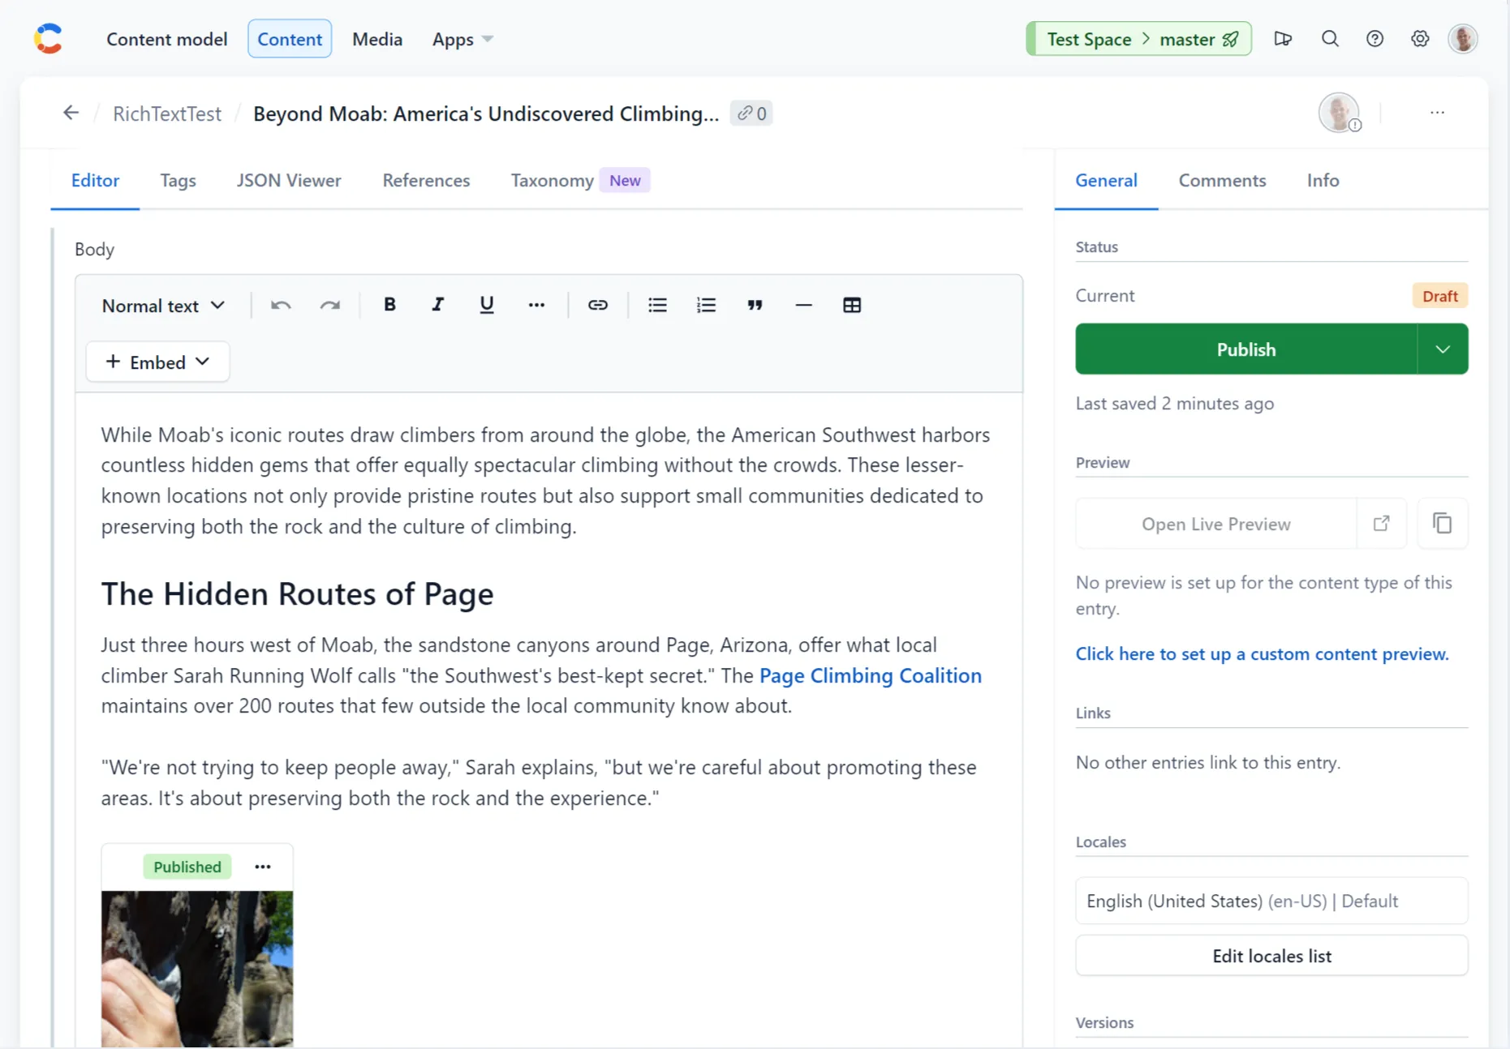Open the Embed dropdown
Screen dimensions: 1510x1049
(x=157, y=362)
